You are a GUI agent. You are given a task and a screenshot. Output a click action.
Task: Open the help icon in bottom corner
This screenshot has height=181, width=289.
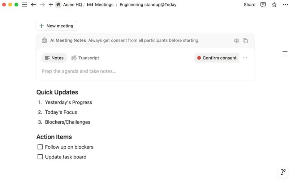coord(284,172)
